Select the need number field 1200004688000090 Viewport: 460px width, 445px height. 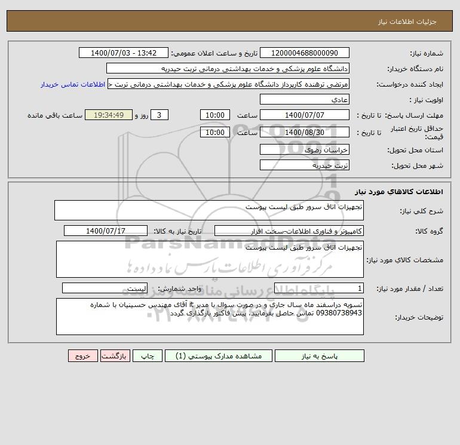305,53
